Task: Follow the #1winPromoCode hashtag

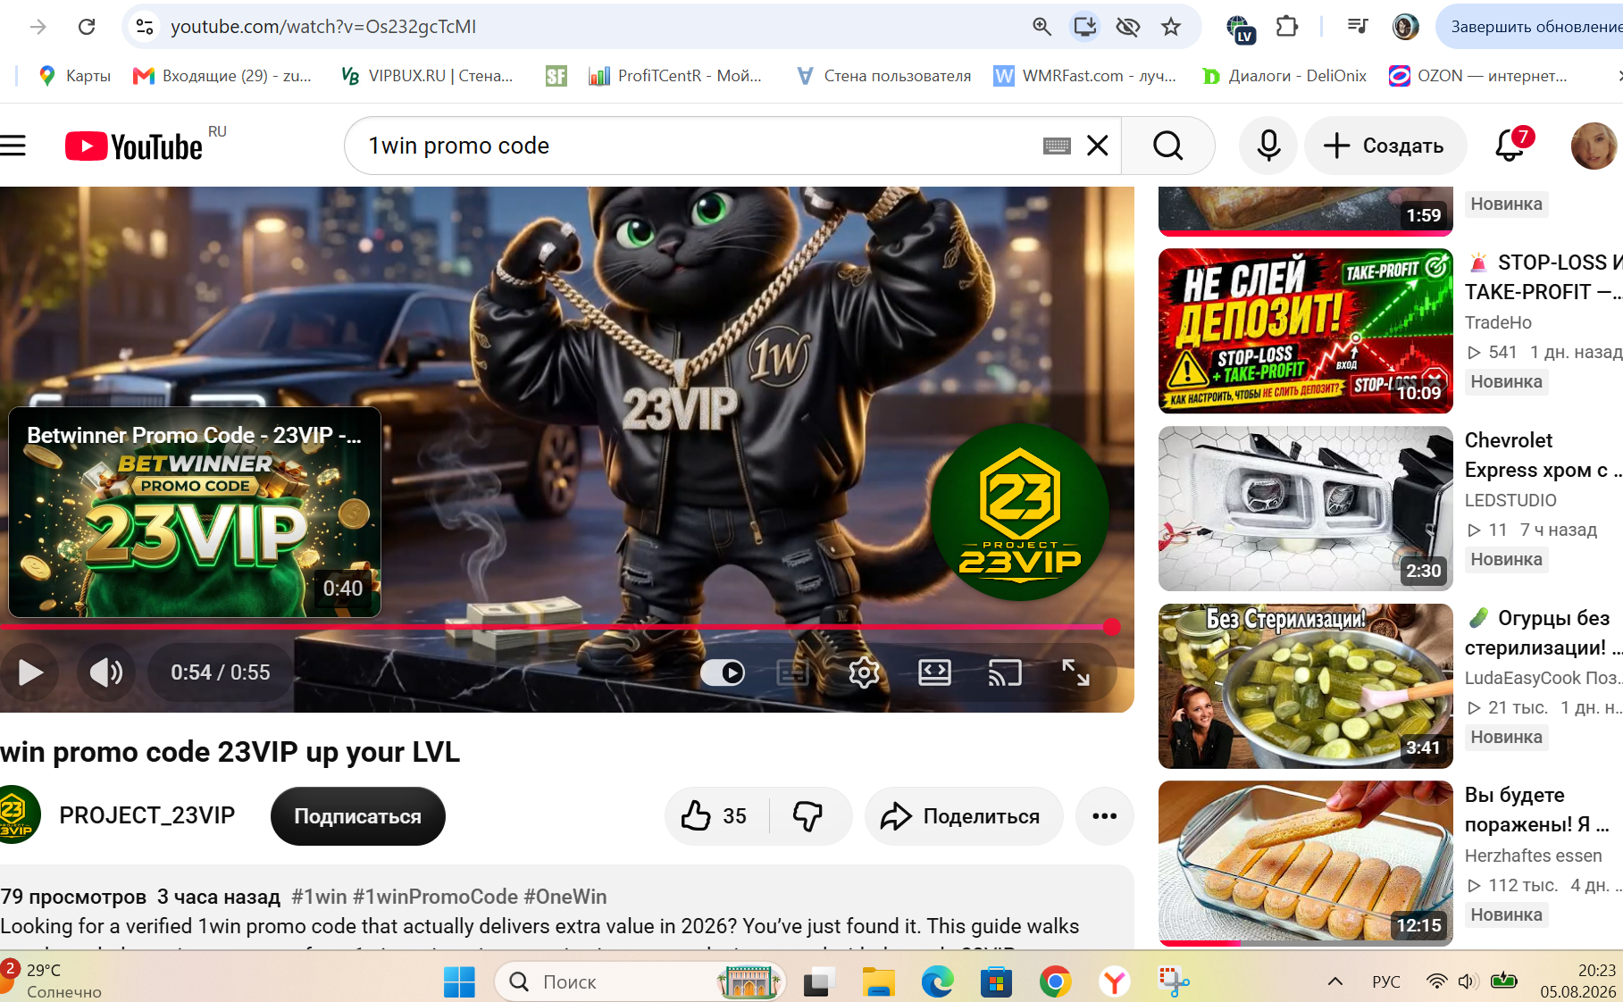Action: (x=435, y=897)
